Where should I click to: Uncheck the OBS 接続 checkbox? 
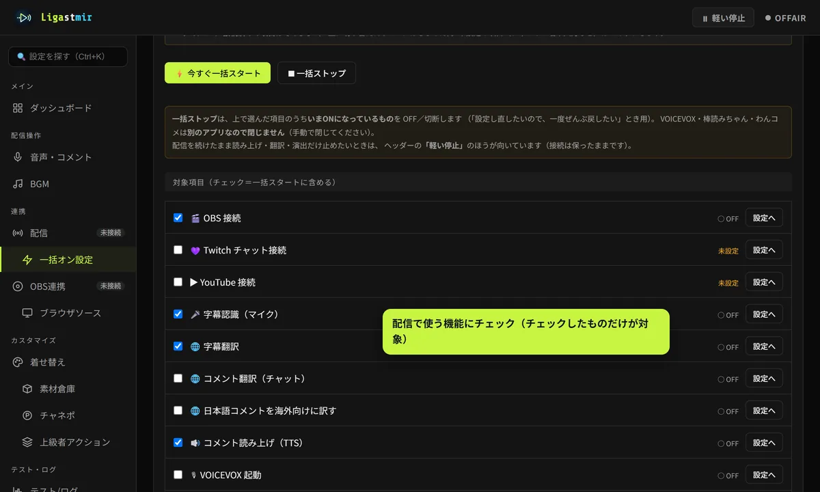click(x=178, y=217)
